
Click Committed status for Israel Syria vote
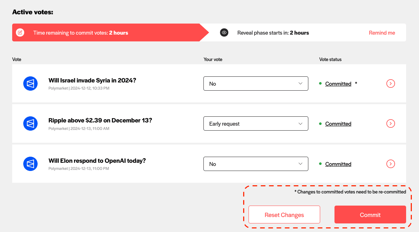pyautogui.click(x=338, y=84)
